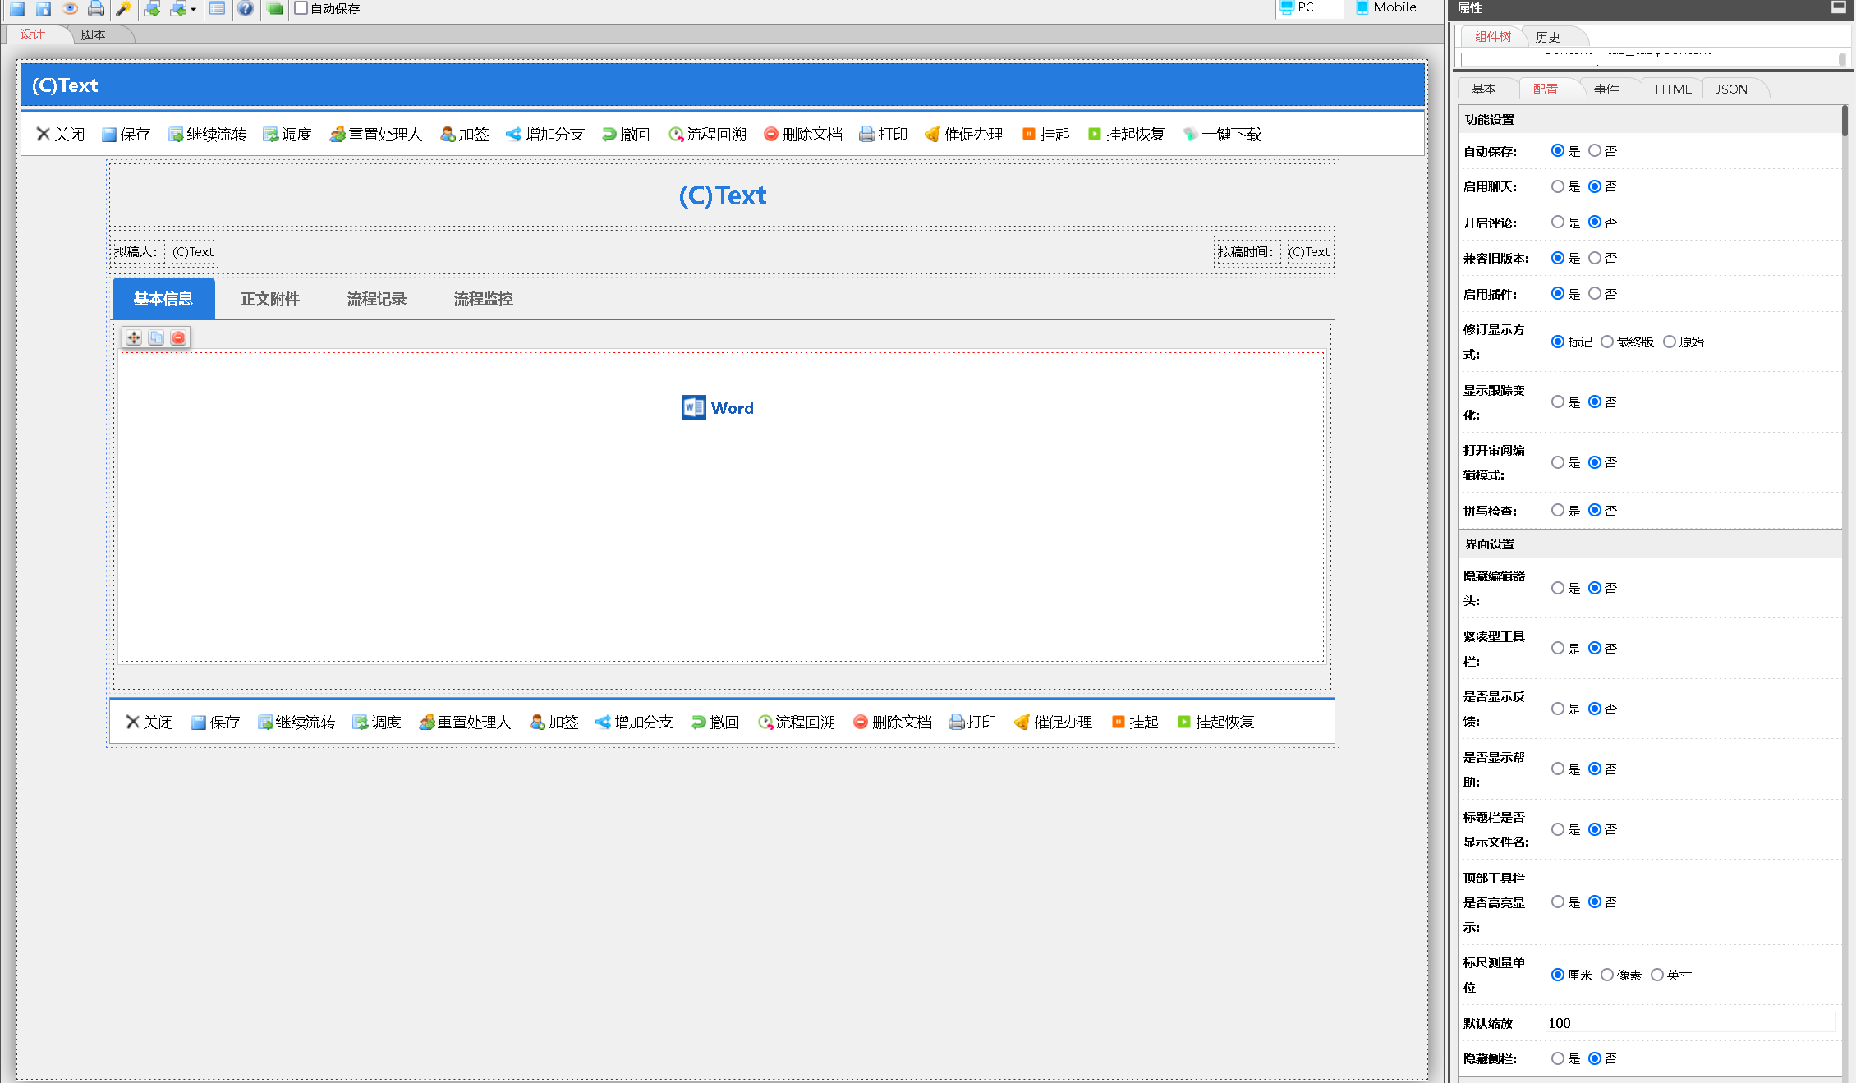Enable the 自动保存 checkbox in toolbar
Image resolution: width=1856 pixels, height=1083 pixels.
(x=301, y=8)
